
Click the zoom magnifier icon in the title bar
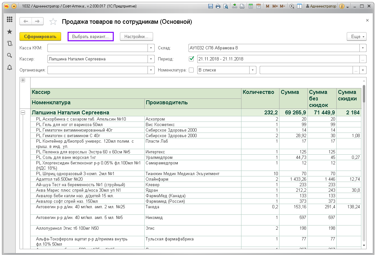pos(292,6)
